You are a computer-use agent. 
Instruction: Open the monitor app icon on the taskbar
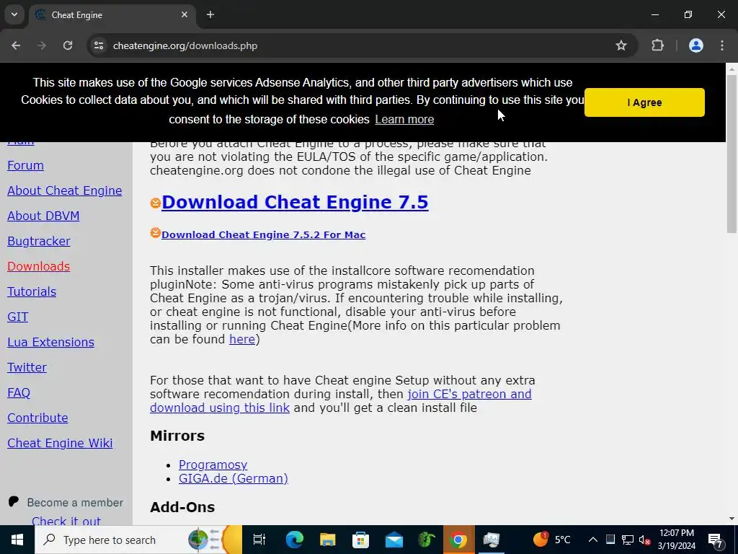492,540
